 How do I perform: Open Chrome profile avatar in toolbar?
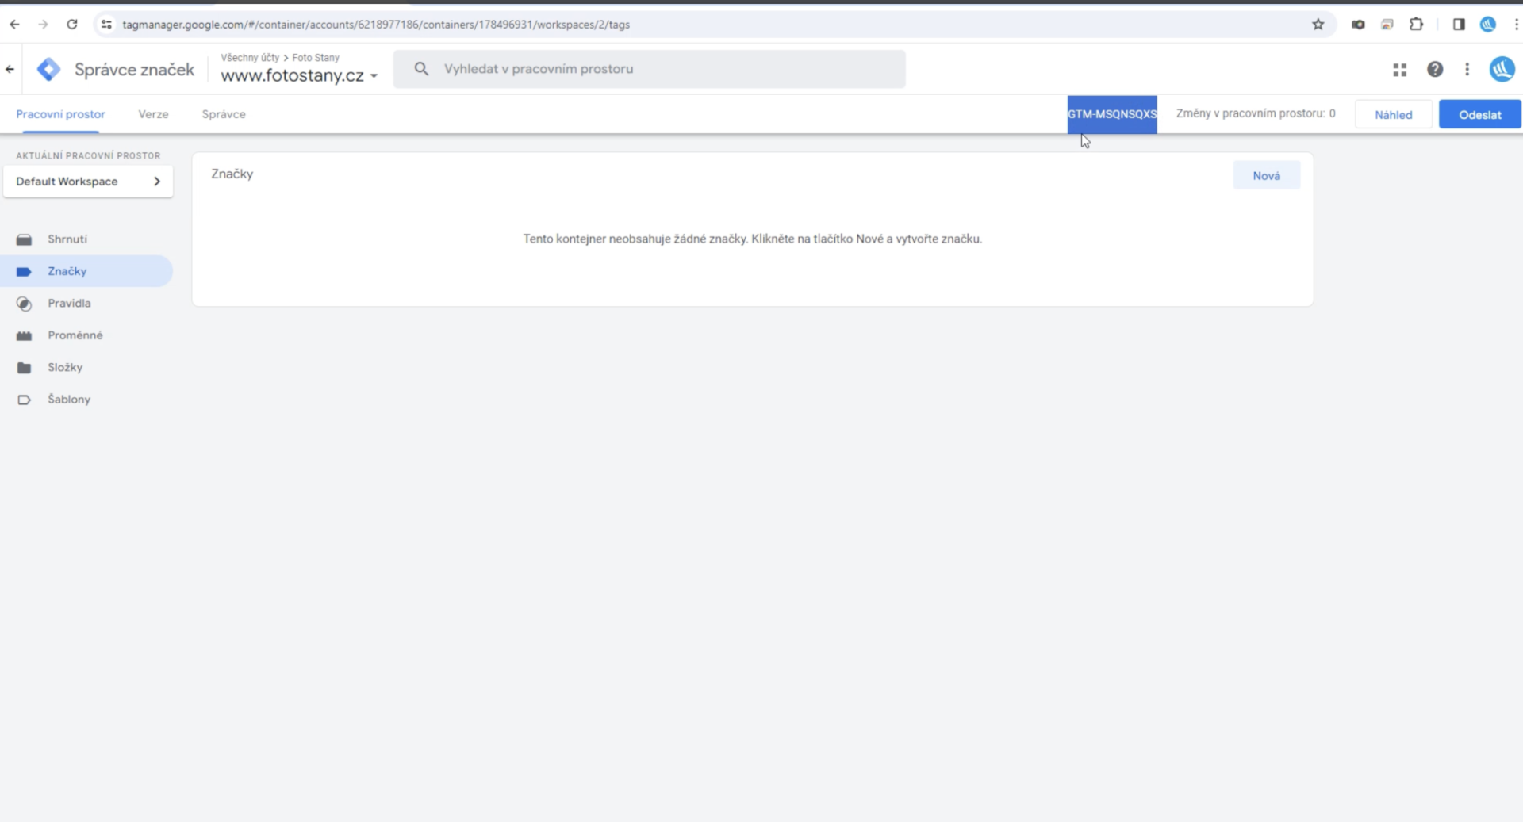pyautogui.click(x=1488, y=25)
